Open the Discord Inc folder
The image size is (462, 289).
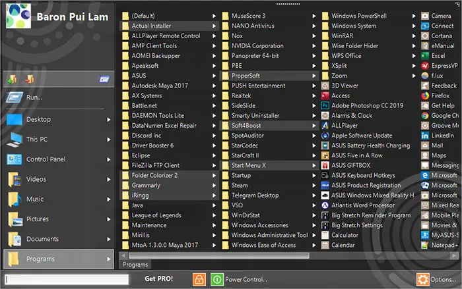(169, 136)
